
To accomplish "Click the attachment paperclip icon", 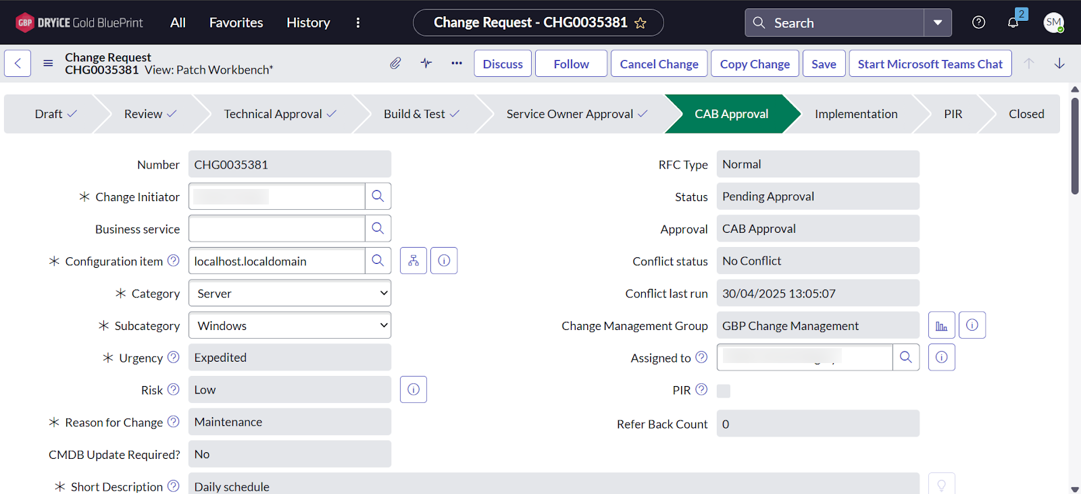I will click(x=395, y=63).
